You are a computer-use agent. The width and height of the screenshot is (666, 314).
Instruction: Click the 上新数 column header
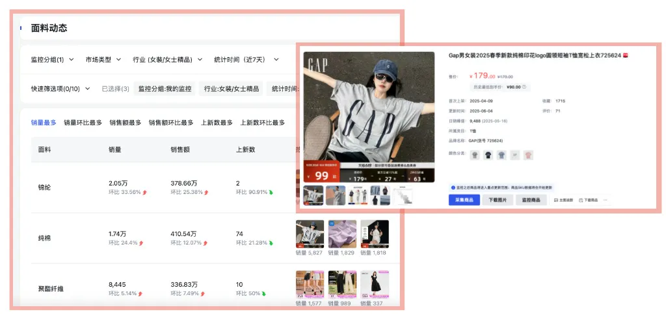pos(245,150)
